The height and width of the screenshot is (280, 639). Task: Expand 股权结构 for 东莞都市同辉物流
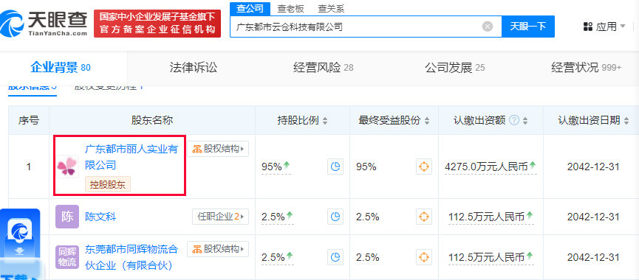(218, 249)
